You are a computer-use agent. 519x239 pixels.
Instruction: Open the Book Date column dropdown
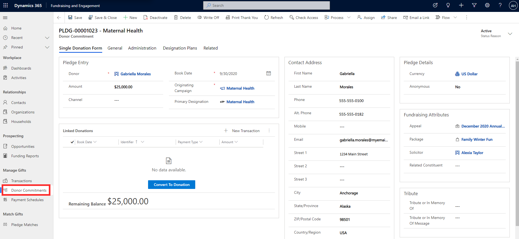click(x=95, y=142)
